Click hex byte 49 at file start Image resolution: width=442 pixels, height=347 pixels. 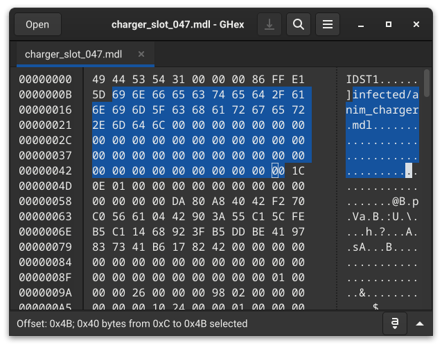(x=99, y=80)
